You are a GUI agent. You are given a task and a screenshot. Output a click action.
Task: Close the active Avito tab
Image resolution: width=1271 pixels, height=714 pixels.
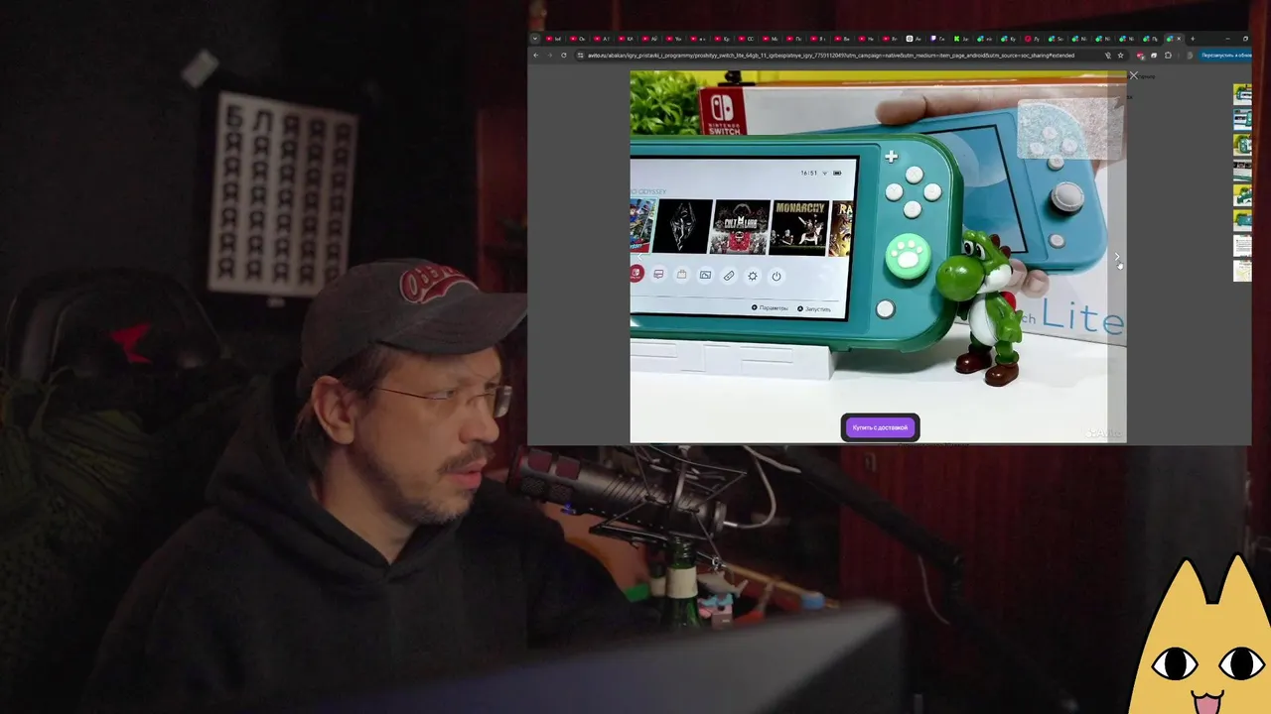1179,39
